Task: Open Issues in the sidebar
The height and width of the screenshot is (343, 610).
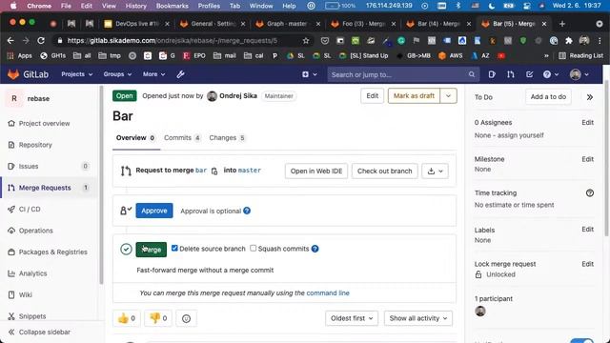Action: (29, 166)
